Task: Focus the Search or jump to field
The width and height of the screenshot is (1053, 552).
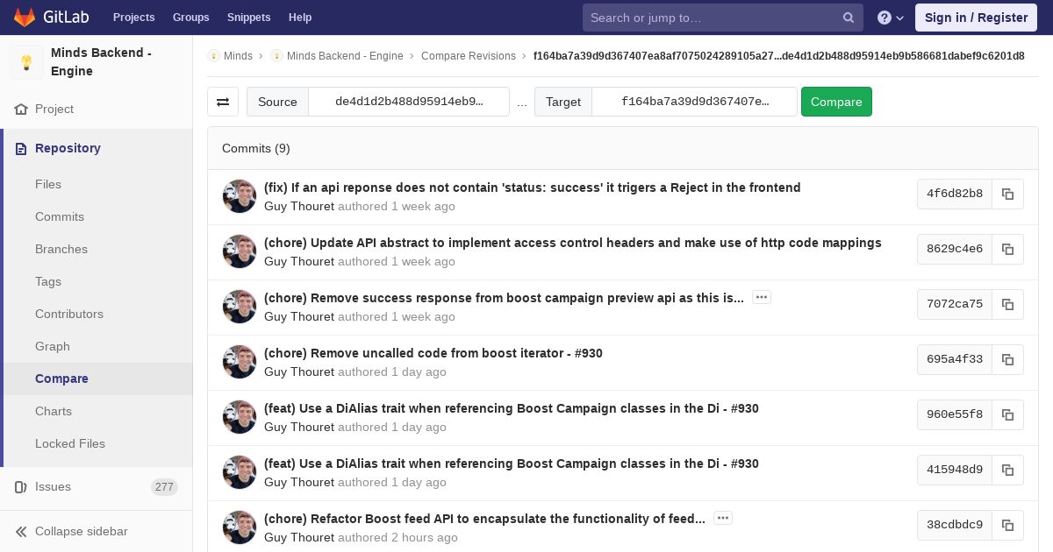Action: coord(711,18)
